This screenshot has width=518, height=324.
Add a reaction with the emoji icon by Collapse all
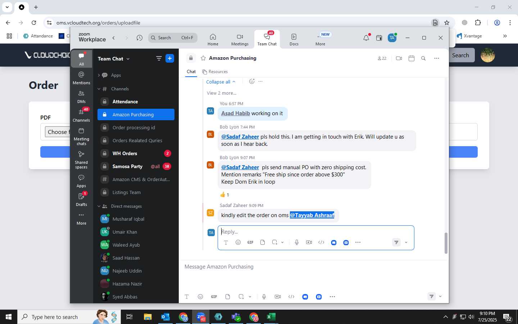pyautogui.click(x=252, y=81)
